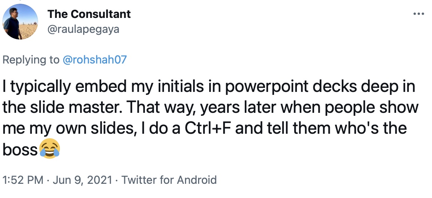Image resolution: width=432 pixels, height=198 pixels.
Task: Click the Replying to label
Action: (x=31, y=60)
